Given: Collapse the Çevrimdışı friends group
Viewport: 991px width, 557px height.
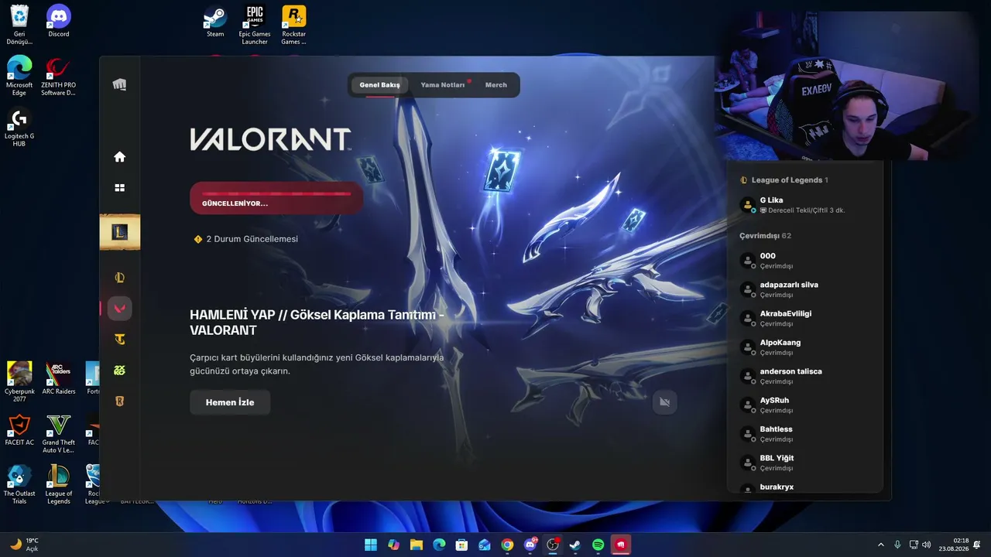Looking at the screenshot, I should 765,236.
